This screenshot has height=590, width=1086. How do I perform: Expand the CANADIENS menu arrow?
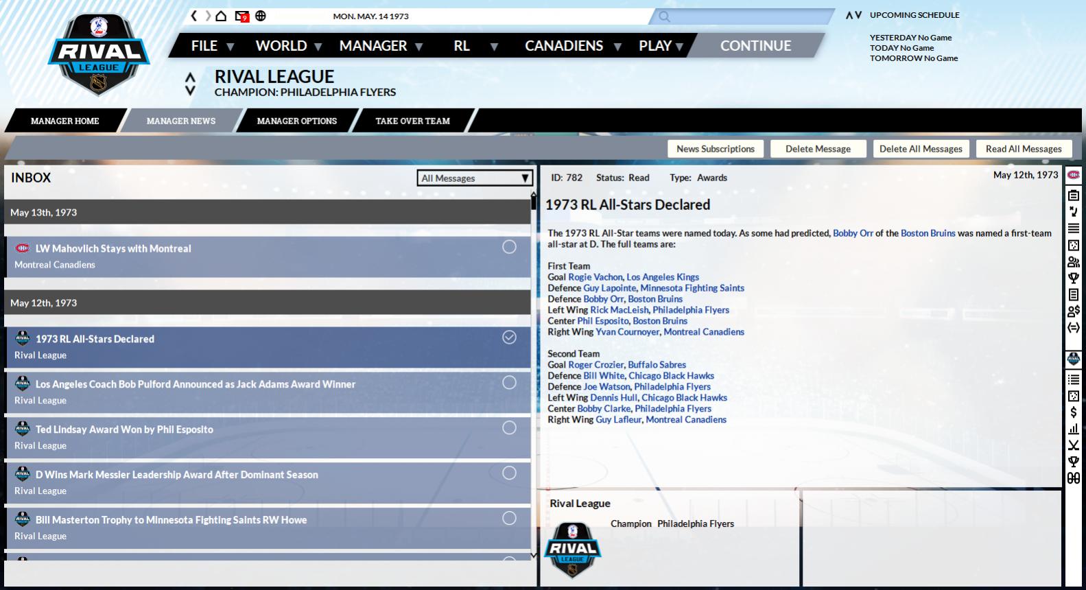point(617,47)
